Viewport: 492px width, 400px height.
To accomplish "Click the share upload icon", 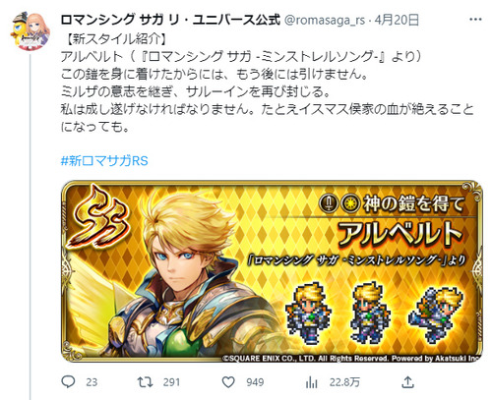I will click(407, 382).
